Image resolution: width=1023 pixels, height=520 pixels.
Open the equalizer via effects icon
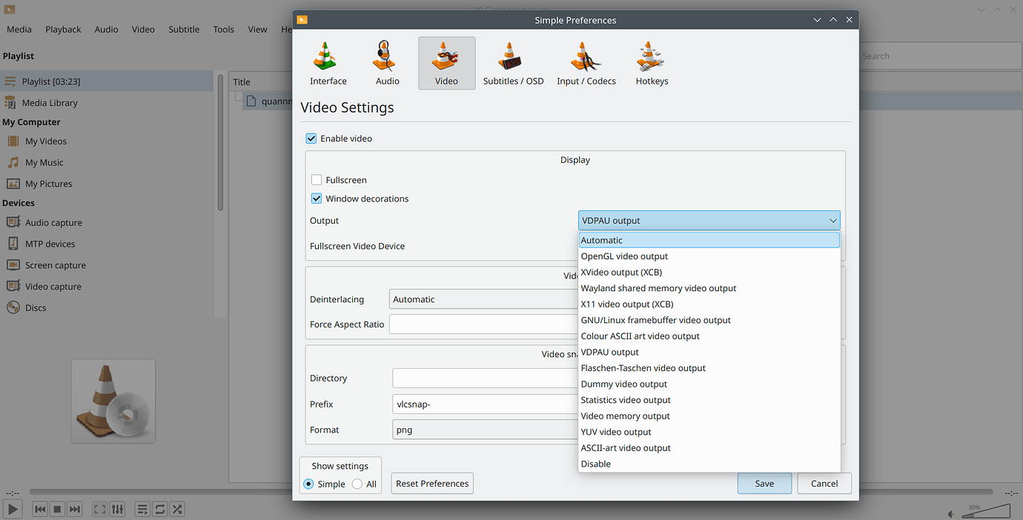[x=117, y=509]
